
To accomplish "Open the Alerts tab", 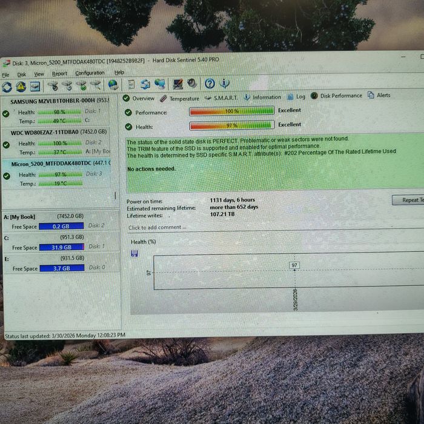I will (x=379, y=95).
